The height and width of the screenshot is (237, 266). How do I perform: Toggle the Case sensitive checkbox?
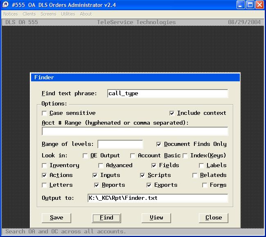coord(44,113)
